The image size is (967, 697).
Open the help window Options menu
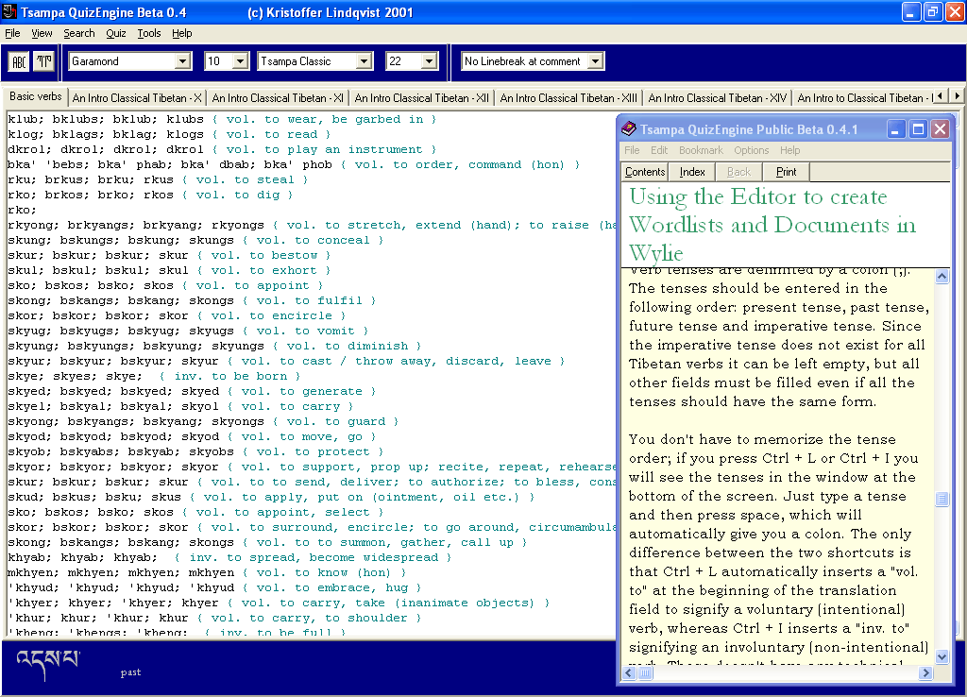click(x=751, y=150)
